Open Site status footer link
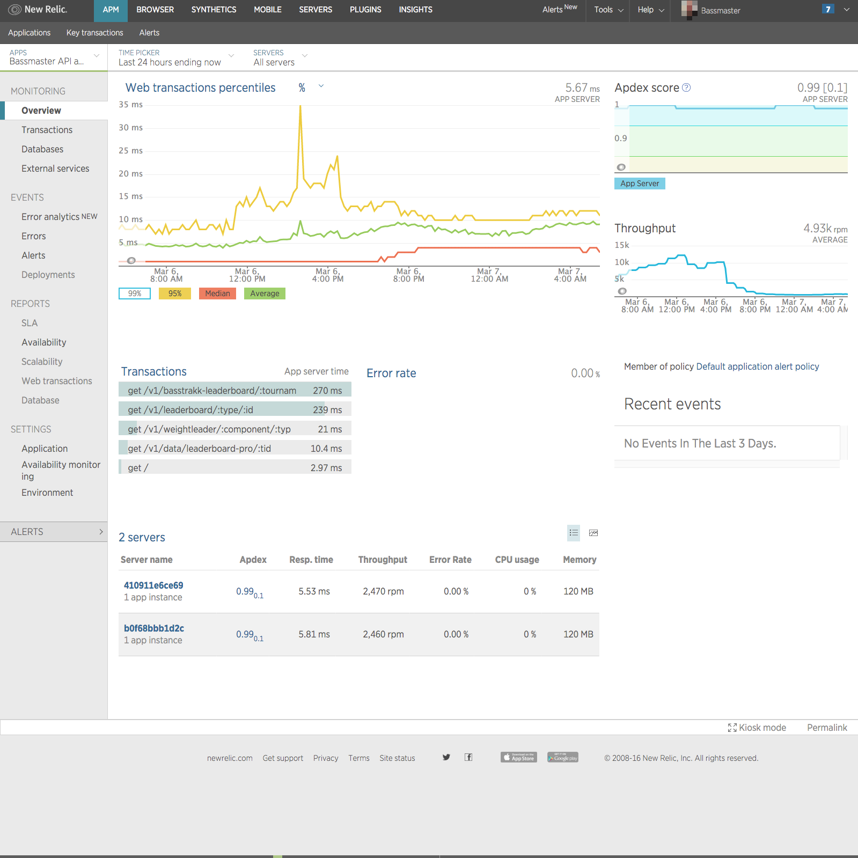This screenshot has width=858, height=858. click(397, 758)
